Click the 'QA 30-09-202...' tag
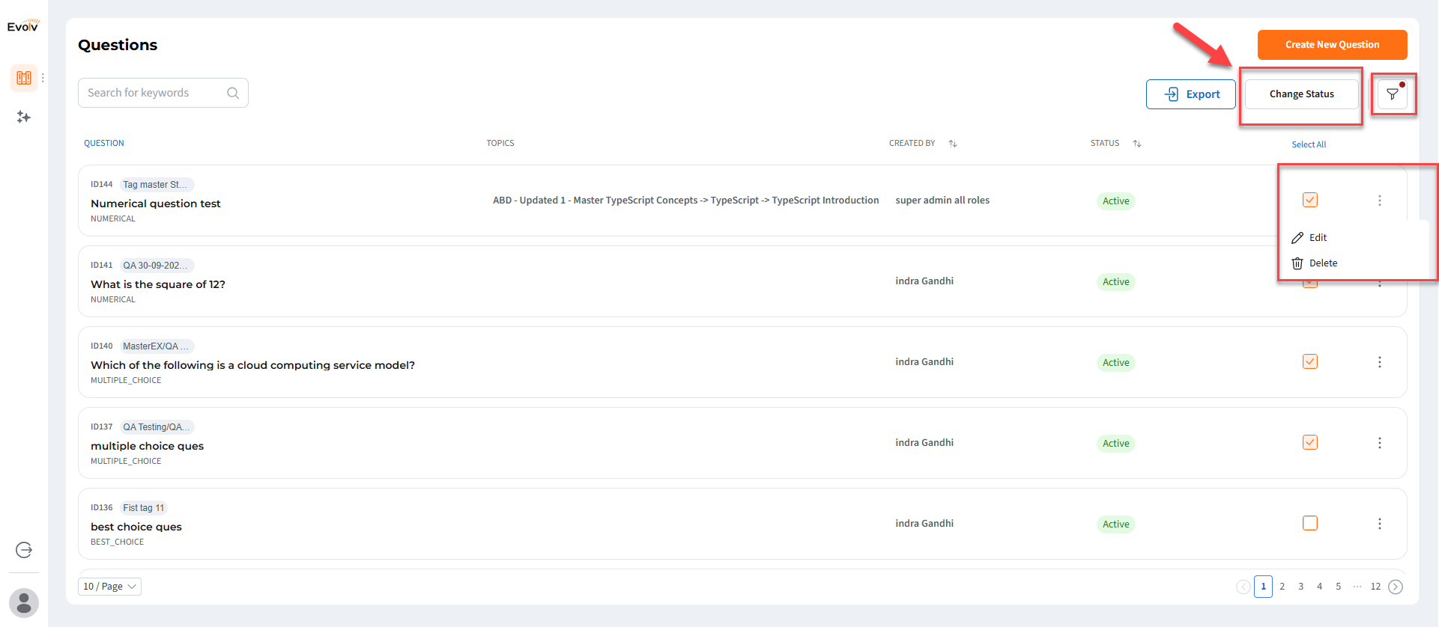The image size is (1439, 627). pyautogui.click(x=157, y=266)
